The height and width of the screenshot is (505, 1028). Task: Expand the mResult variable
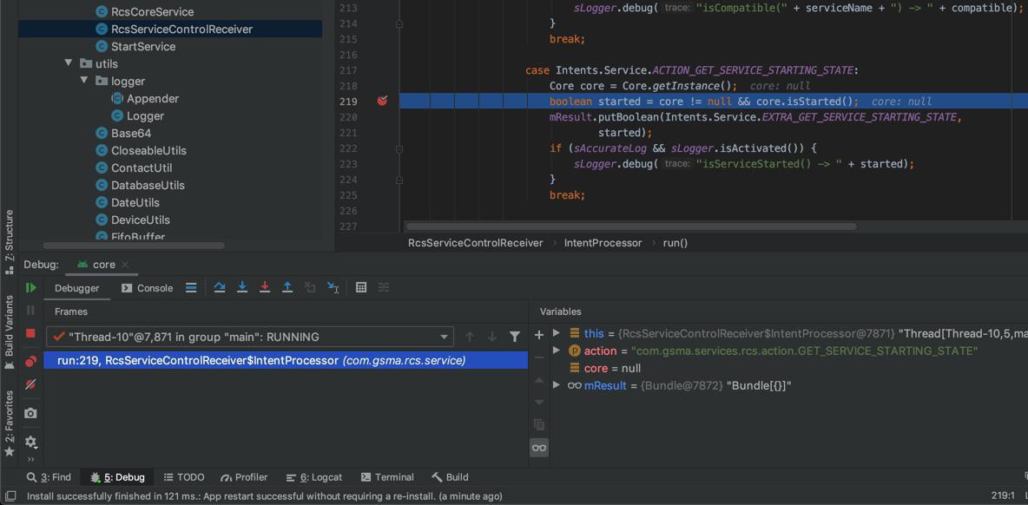coord(557,385)
